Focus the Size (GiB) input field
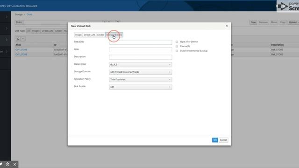The image size is (299, 168). click(x=140, y=42)
